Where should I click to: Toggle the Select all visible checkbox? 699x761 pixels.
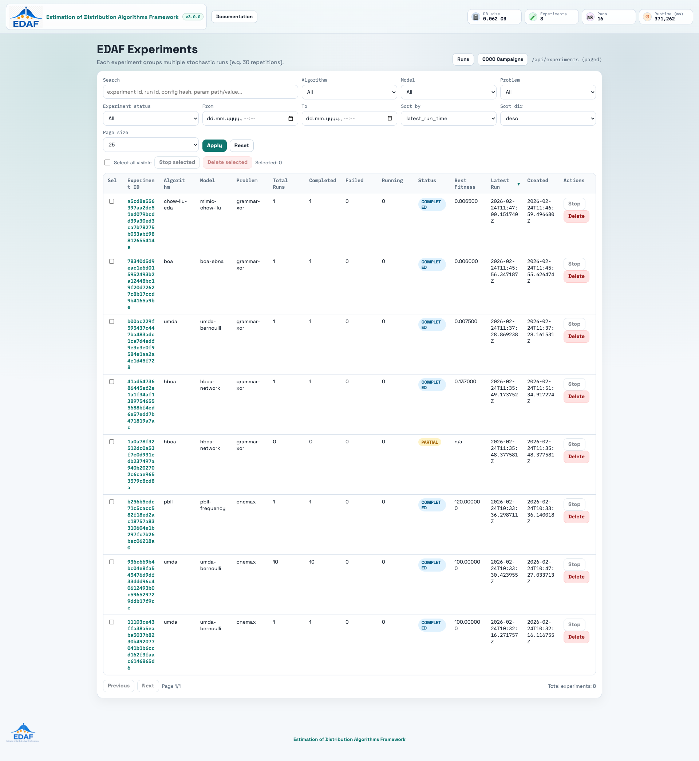click(x=107, y=162)
